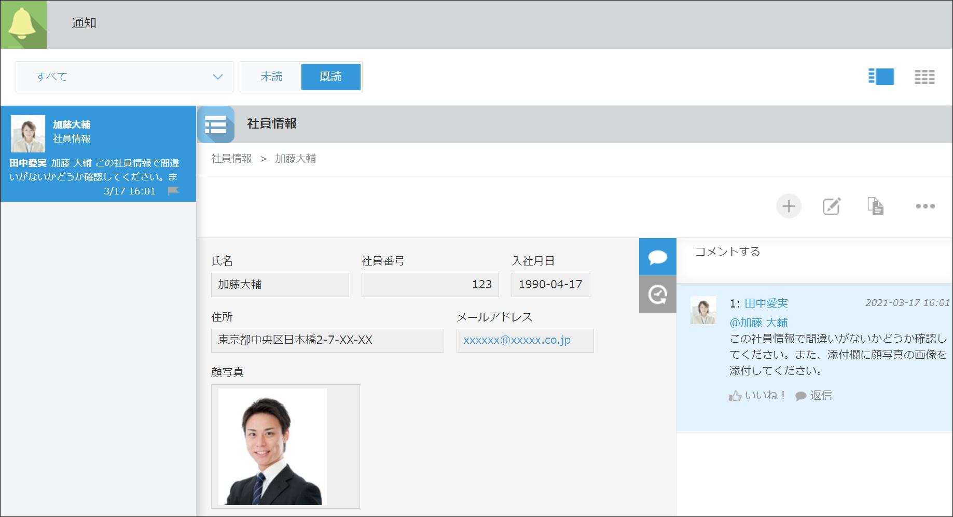This screenshot has height=517, width=953.
Task: Open the more options ellipsis menu
Action: [925, 206]
